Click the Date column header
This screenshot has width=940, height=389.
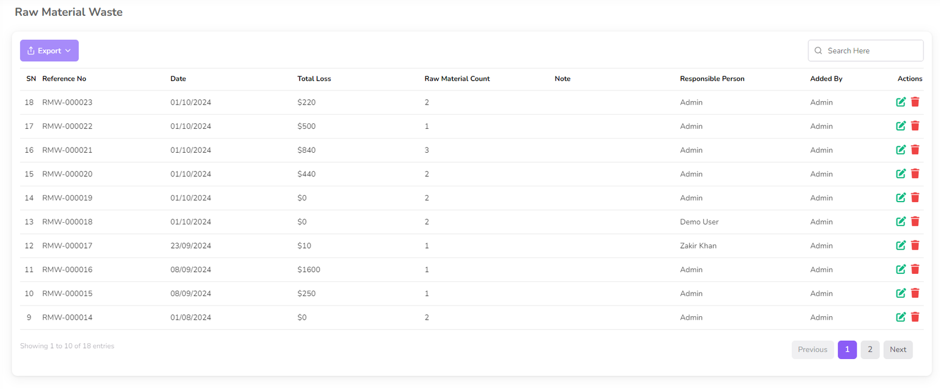(x=178, y=79)
